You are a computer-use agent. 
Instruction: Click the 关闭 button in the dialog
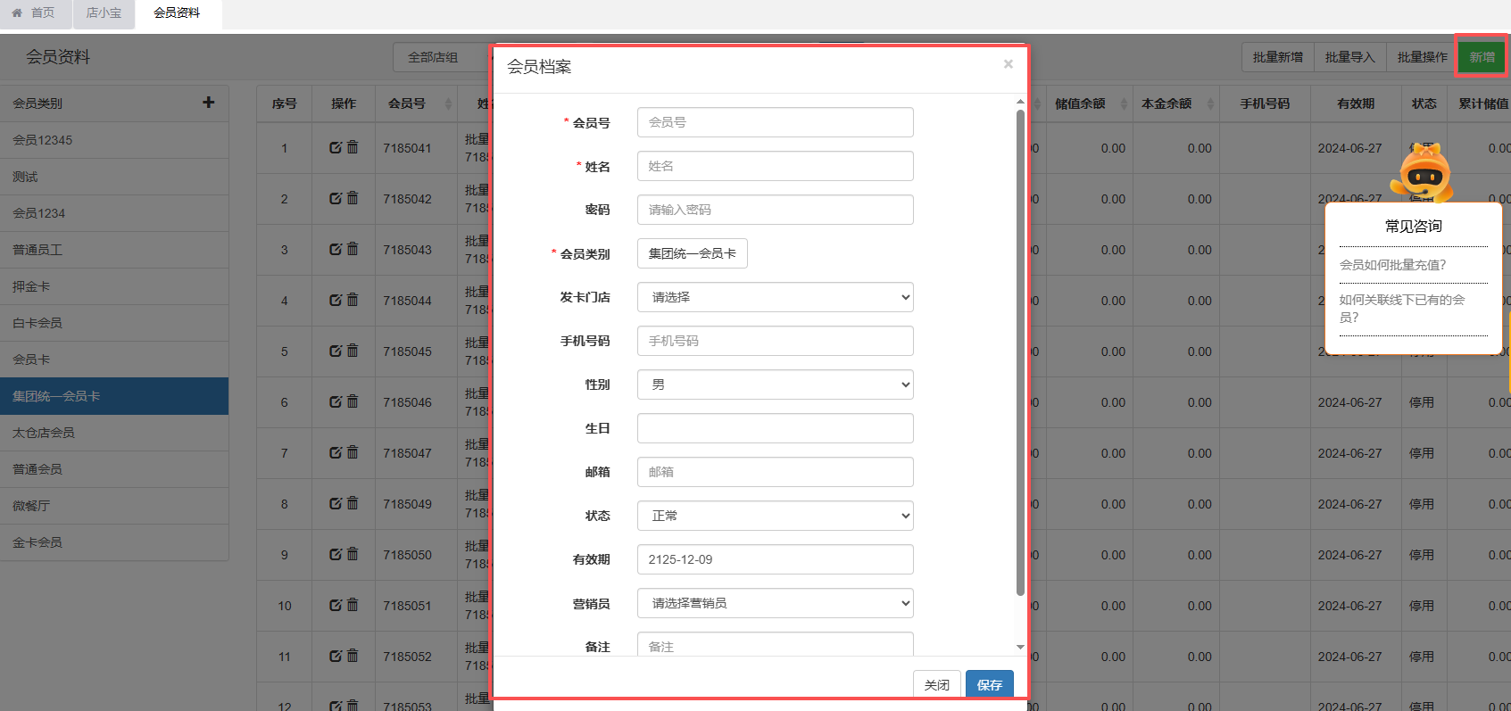(936, 684)
